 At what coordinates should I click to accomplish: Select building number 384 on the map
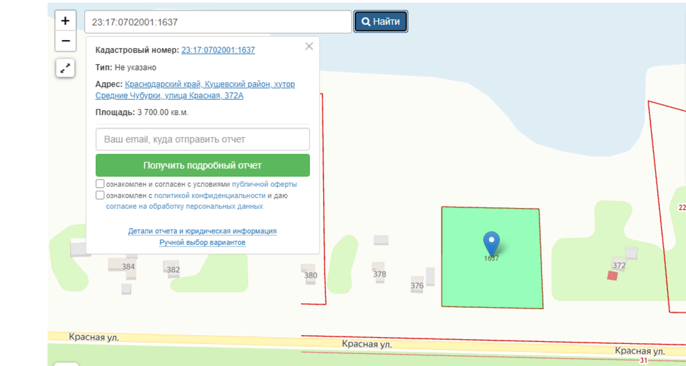coord(128,266)
